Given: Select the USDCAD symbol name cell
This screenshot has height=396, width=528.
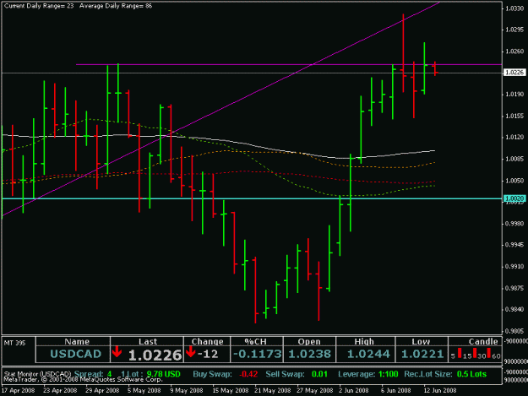Looking at the screenshot, I should pos(76,354).
